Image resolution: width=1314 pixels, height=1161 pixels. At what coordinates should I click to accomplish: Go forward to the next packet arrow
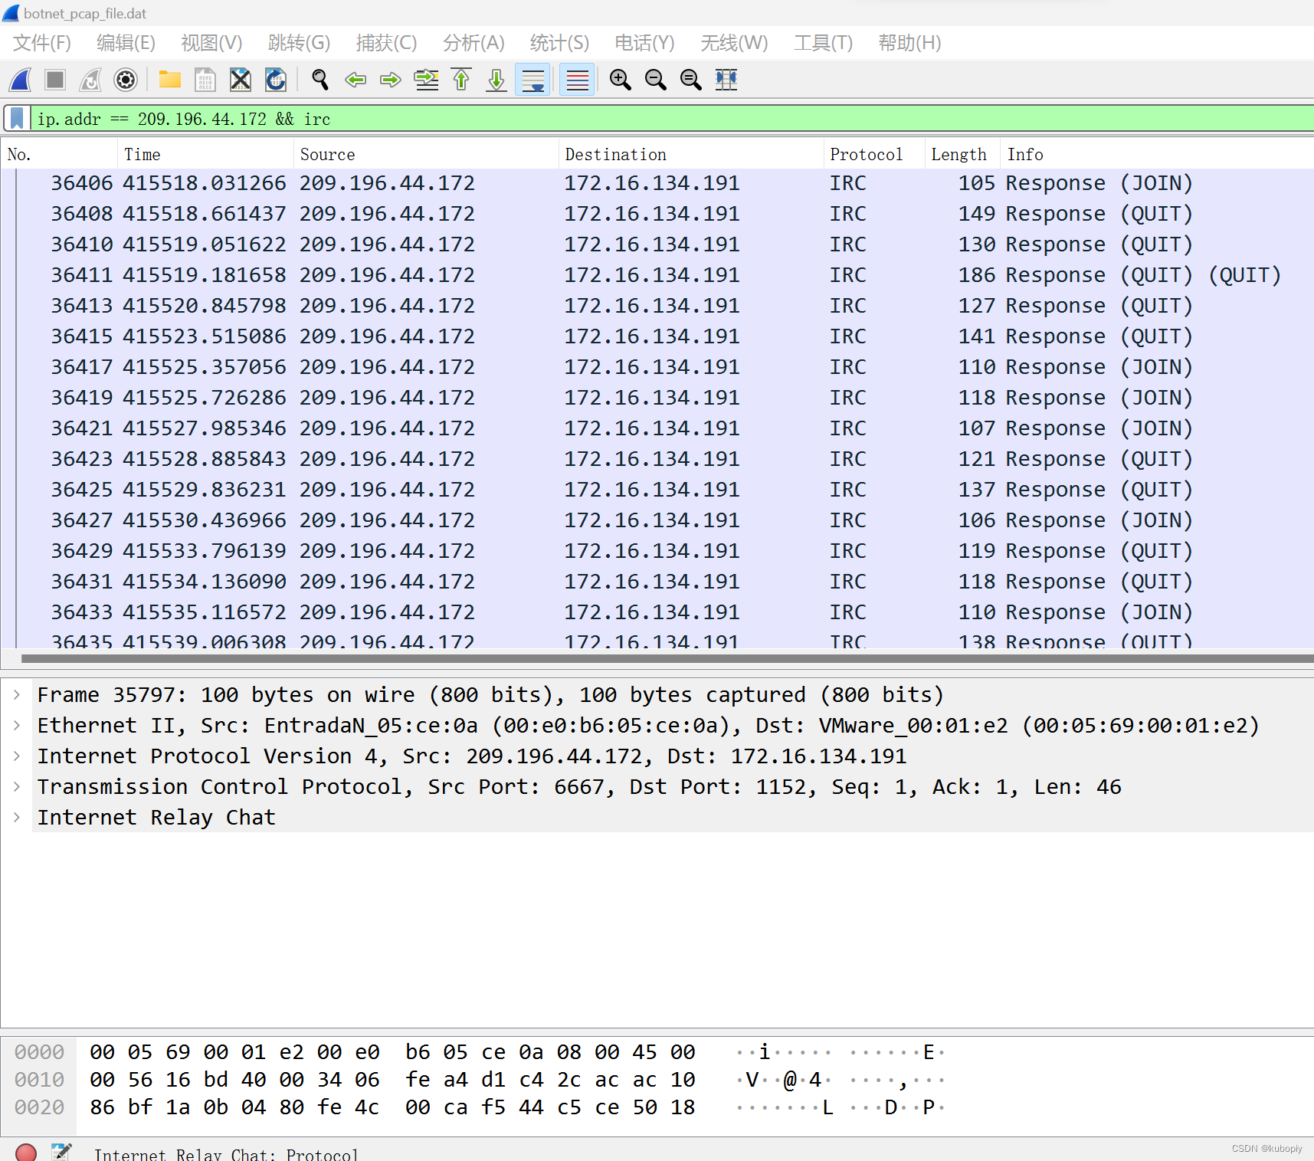click(x=391, y=80)
